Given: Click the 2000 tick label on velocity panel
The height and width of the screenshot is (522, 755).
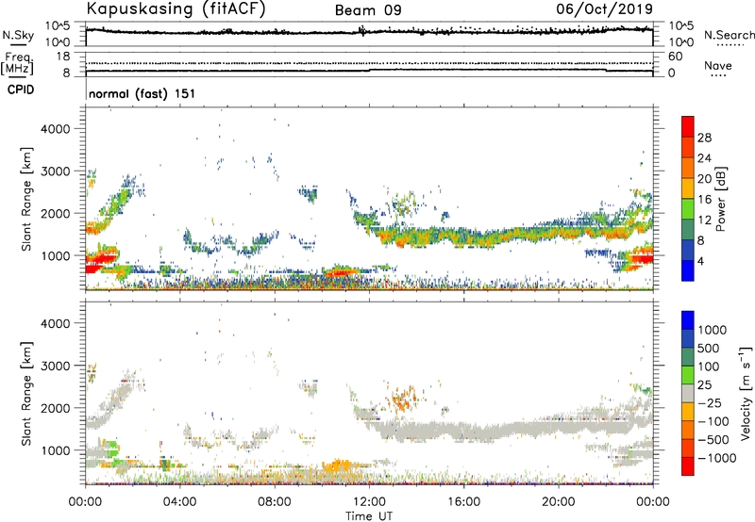Looking at the screenshot, I should point(55,408).
